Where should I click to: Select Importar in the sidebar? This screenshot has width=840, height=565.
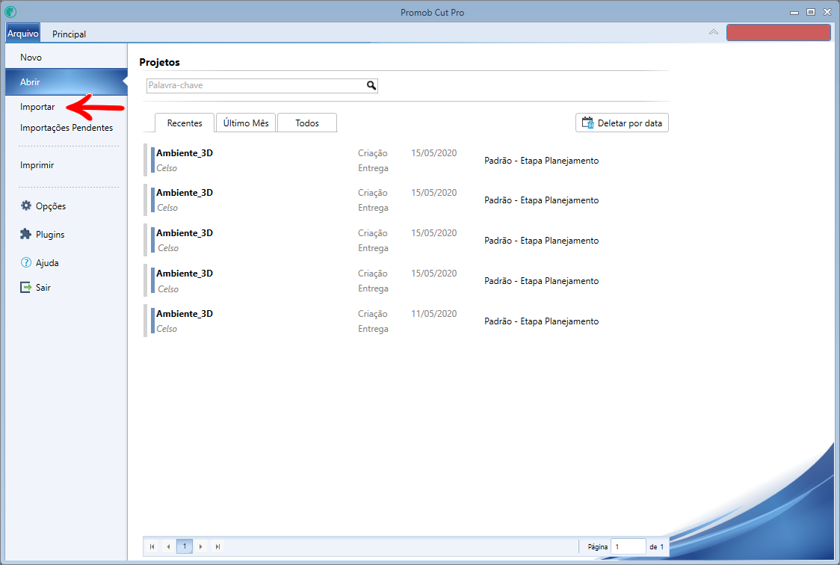pyautogui.click(x=37, y=107)
